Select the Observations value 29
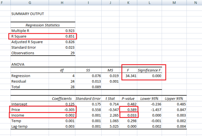The height and width of the screenshot is (136, 202). [x=73, y=53]
